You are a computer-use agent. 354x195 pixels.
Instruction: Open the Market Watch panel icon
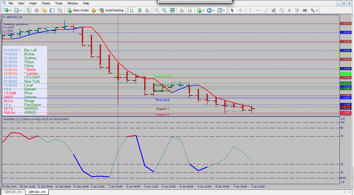tap(29, 10)
